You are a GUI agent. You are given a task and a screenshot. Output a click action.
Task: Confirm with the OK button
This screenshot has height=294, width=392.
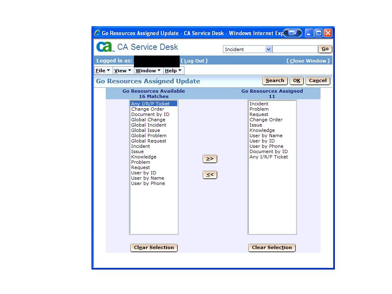point(296,81)
